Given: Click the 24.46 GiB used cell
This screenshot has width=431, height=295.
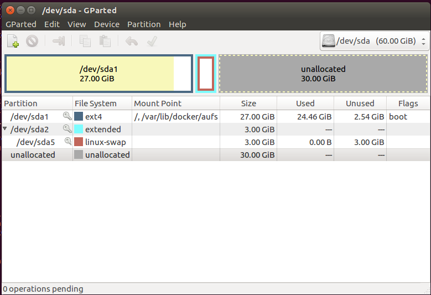Looking at the screenshot, I should pyautogui.click(x=314, y=117).
